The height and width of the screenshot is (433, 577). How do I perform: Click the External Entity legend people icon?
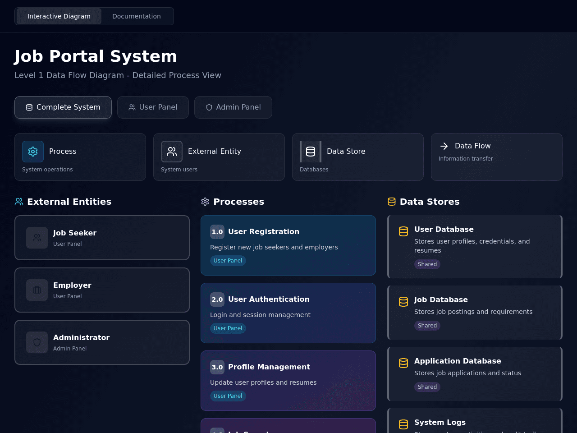172,152
